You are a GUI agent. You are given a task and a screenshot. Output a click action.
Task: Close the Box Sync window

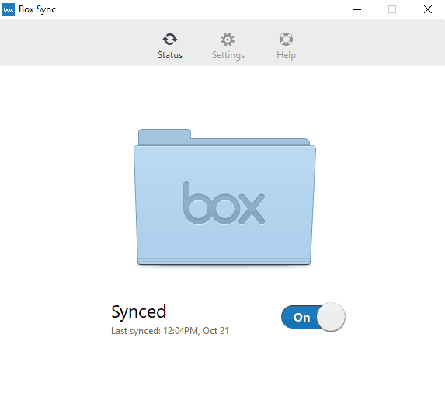click(x=428, y=9)
